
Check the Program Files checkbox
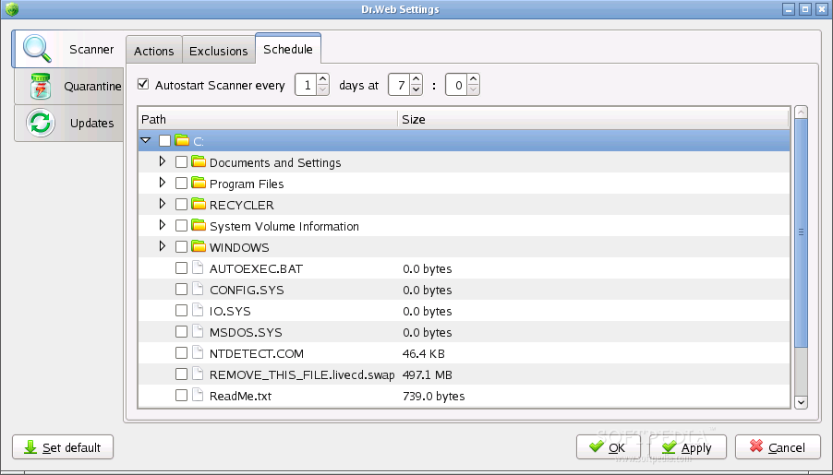[x=181, y=184]
